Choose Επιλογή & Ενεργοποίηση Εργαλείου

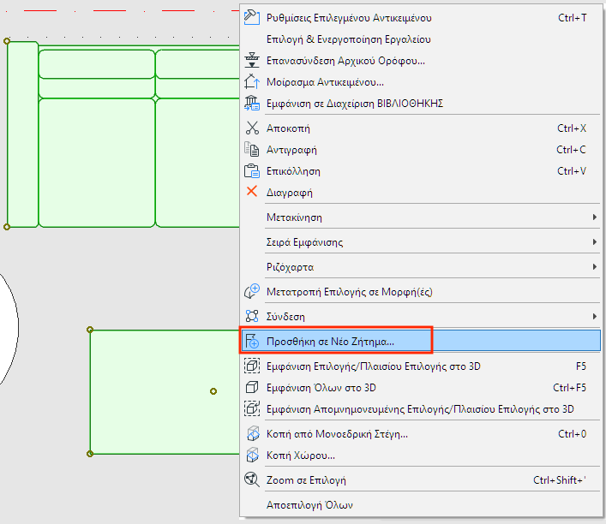420,39
